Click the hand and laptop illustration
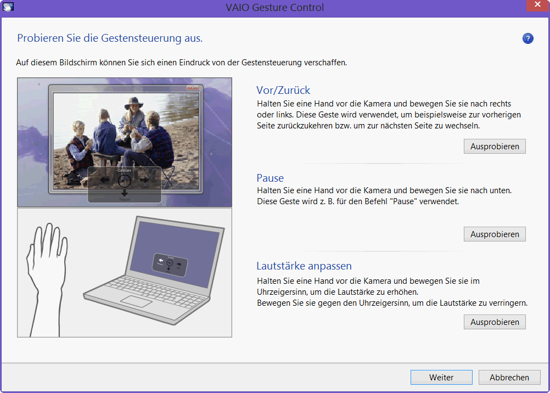This screenshot has width=550, height=393. [x=125, y=273]
